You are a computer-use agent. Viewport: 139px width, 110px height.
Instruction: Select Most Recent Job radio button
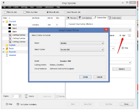coord(66,12)
